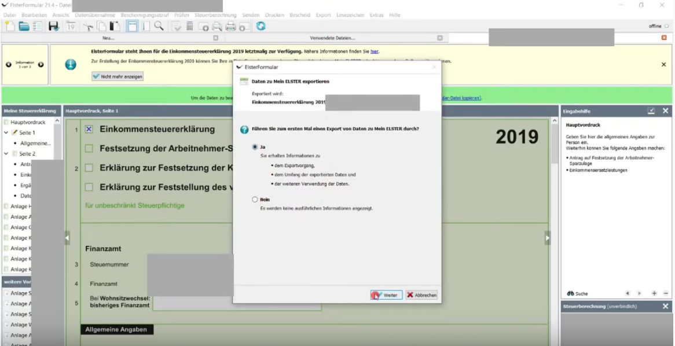675x346 pixels.
Task: Open the Datenübernahme menu
Action: pos(95,15)
